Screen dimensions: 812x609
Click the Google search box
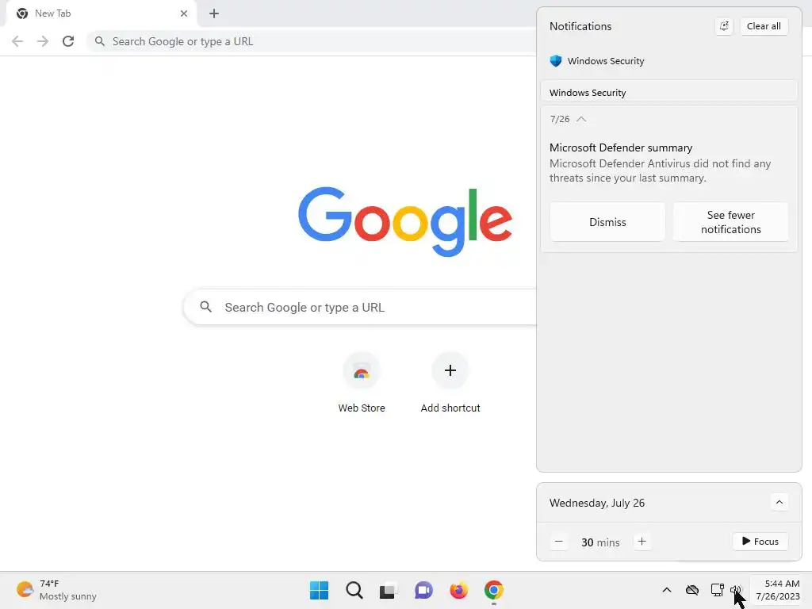click(361, 307)
